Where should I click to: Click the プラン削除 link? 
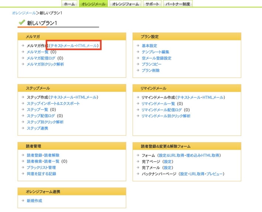151,70
